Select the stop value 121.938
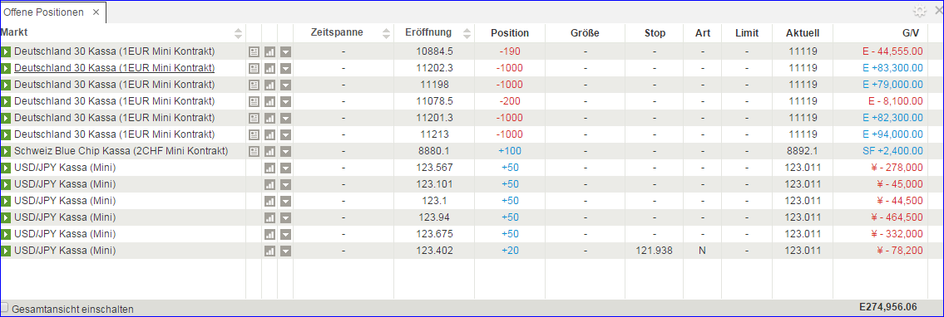 [655, 251]
